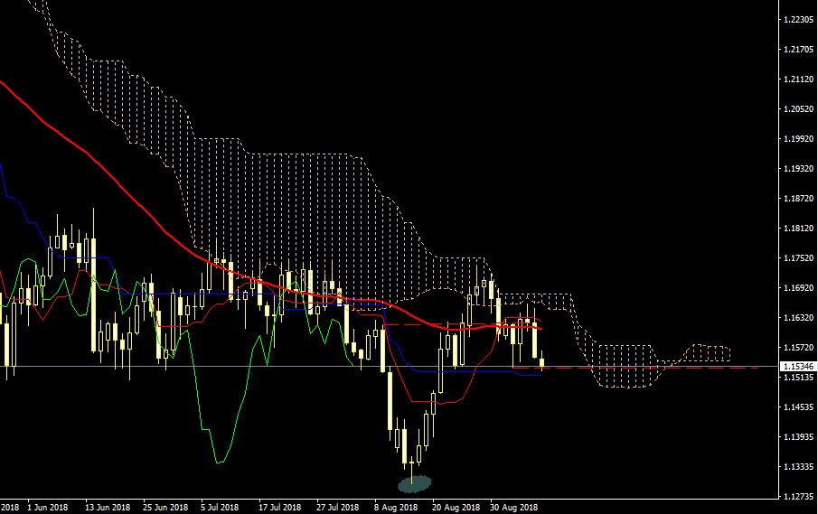Select the 1 Jun 2018 date label

[47, 507]
